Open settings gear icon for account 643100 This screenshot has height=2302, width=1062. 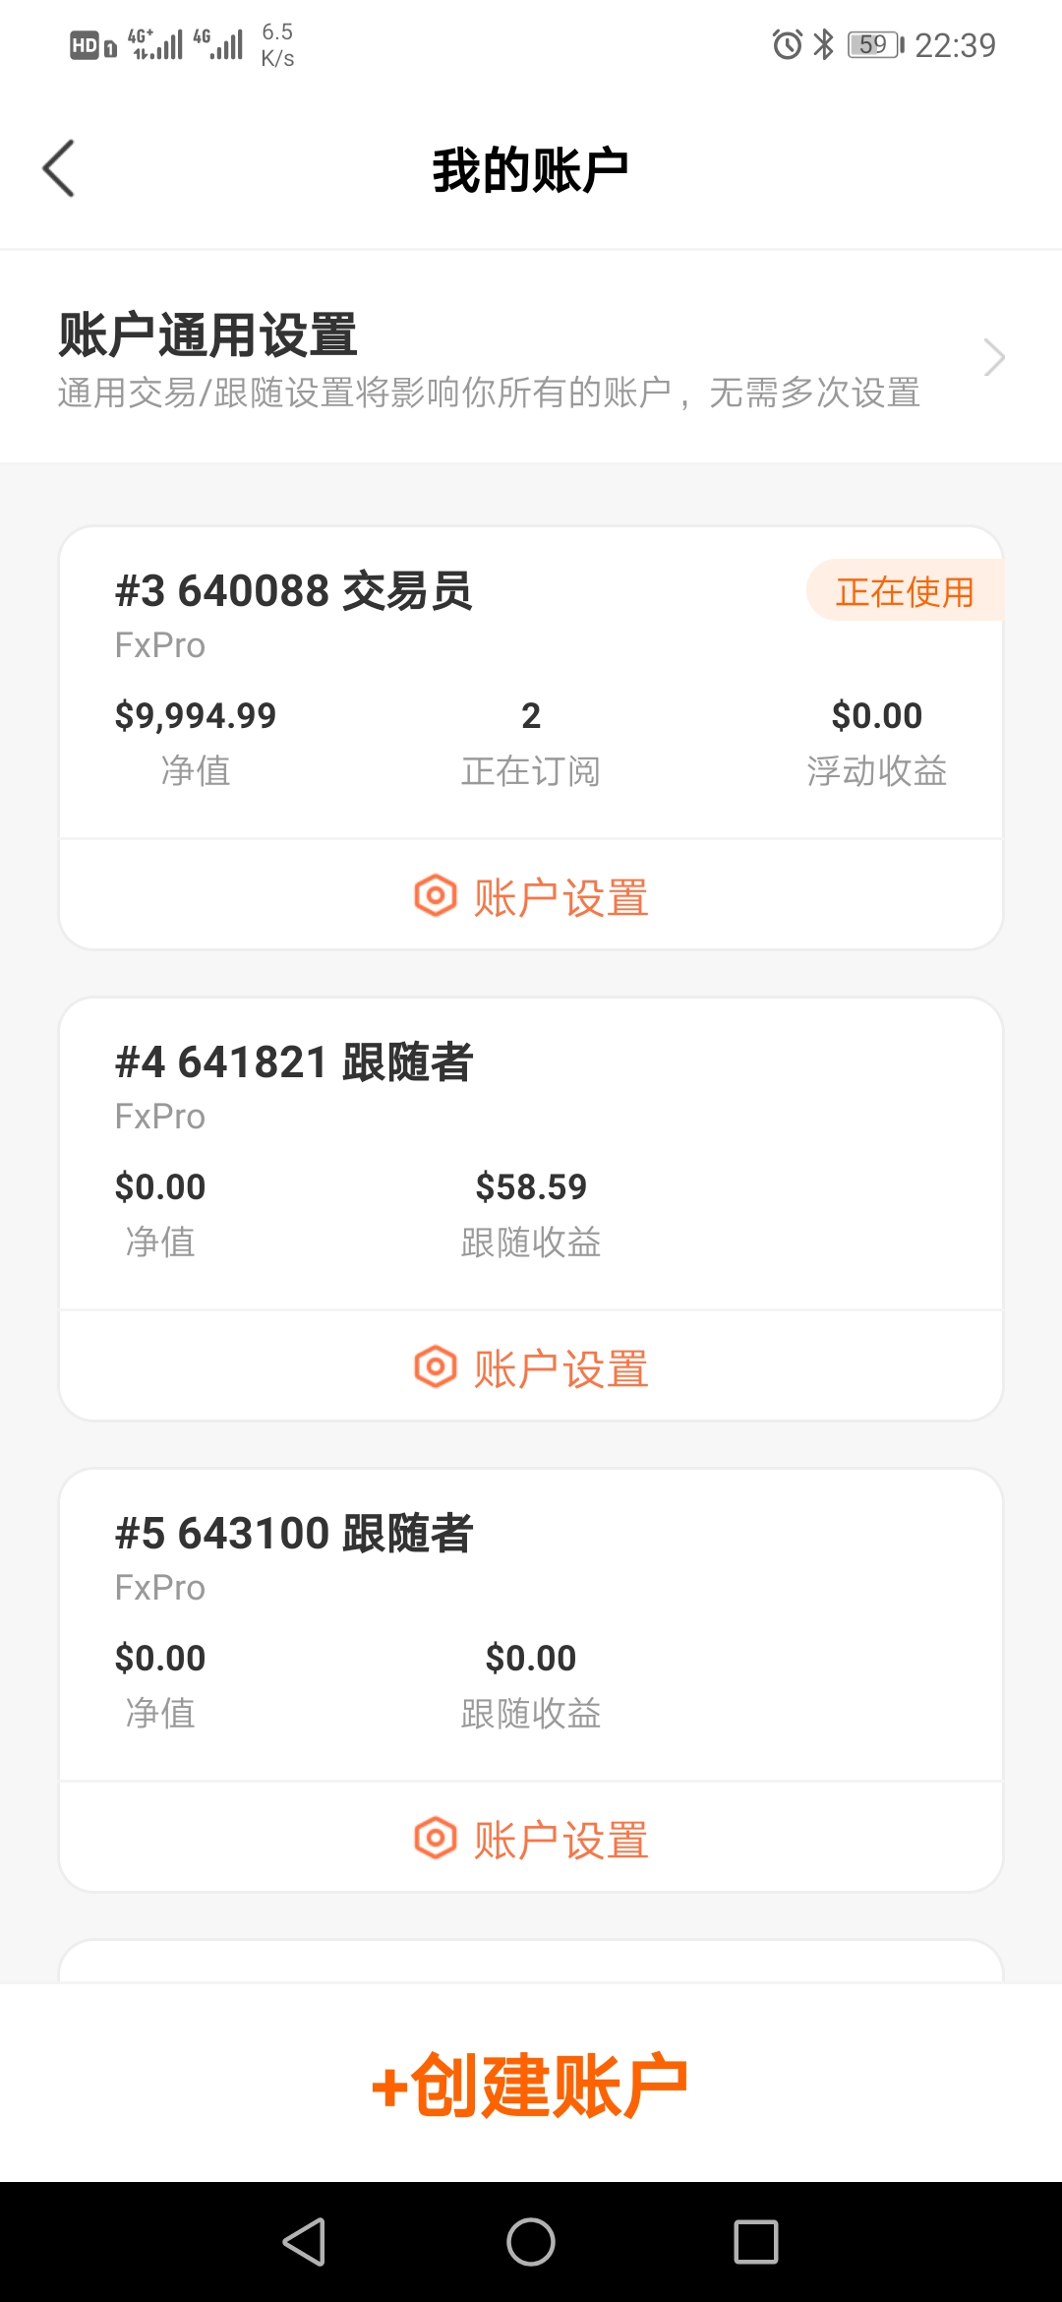435,1838
